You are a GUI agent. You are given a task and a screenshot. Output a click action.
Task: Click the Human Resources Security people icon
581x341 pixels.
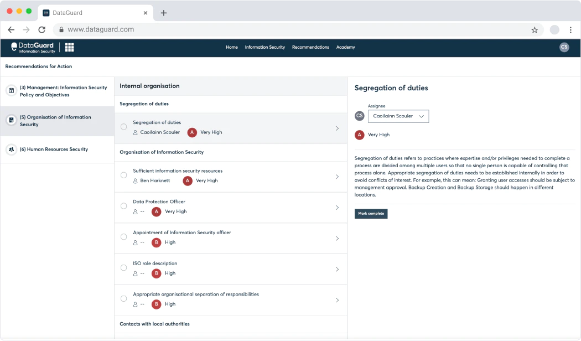[x=12, y=149]
